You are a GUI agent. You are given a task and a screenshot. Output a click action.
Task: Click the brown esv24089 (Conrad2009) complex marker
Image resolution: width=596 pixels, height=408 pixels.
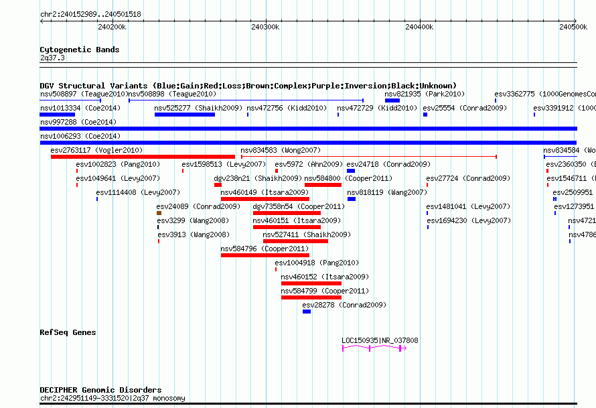(x=159, y=213)
